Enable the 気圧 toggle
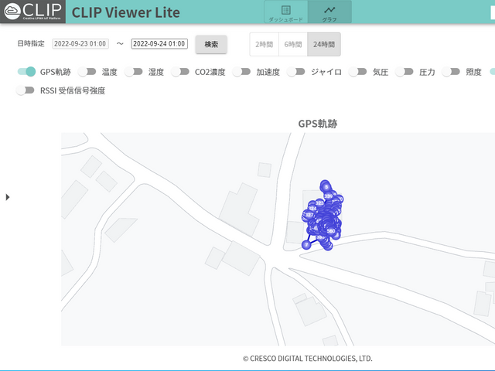The width and height of the screenshot is (495, 371). 357,72
